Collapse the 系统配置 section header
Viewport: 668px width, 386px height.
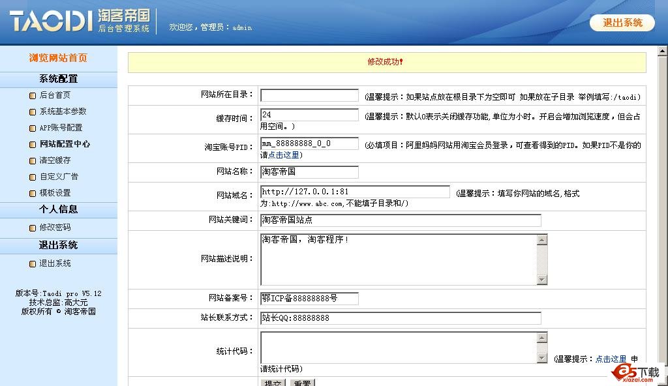tap(58, 79)
